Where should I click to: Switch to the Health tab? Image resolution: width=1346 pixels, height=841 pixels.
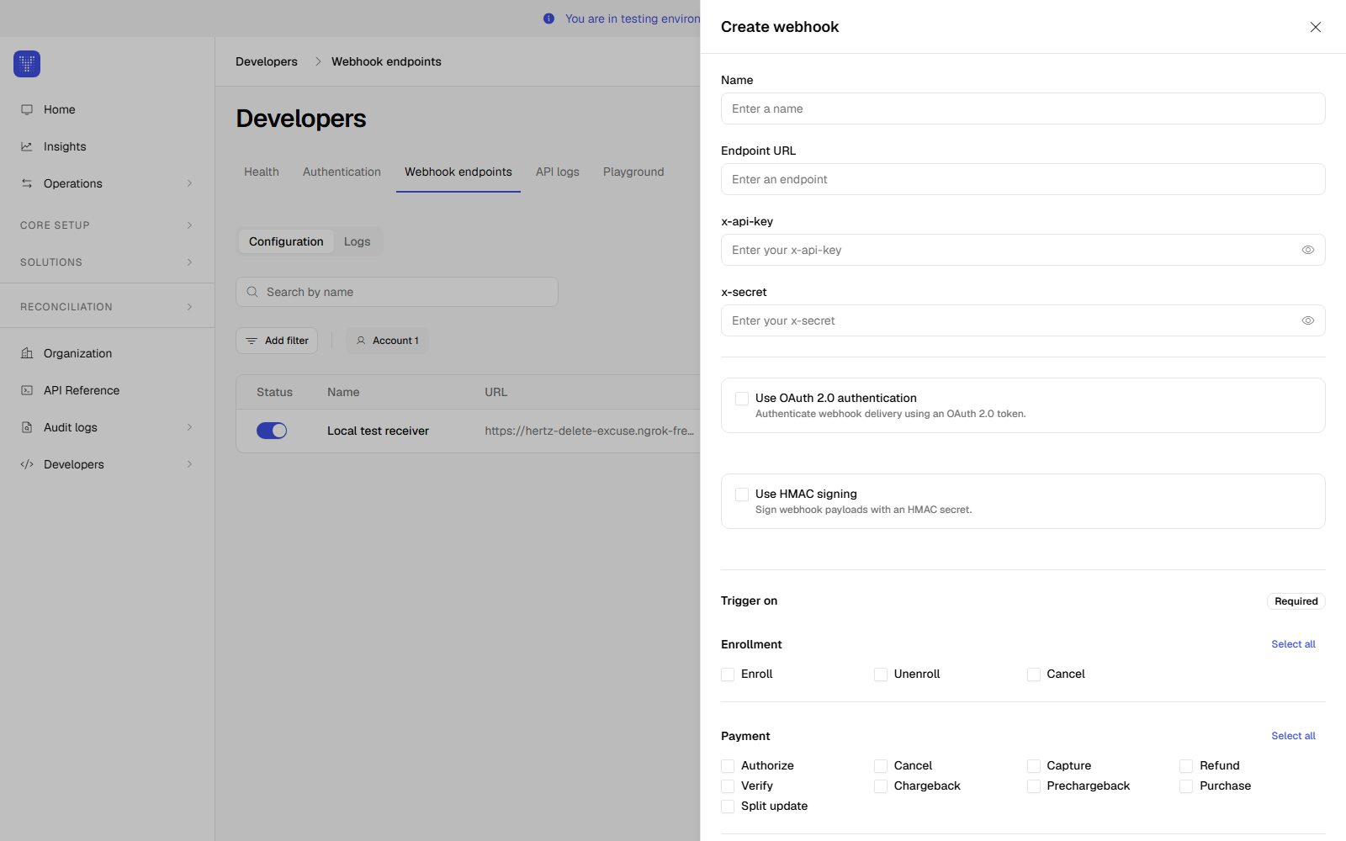pyautogui.click(x=262, y=172)
